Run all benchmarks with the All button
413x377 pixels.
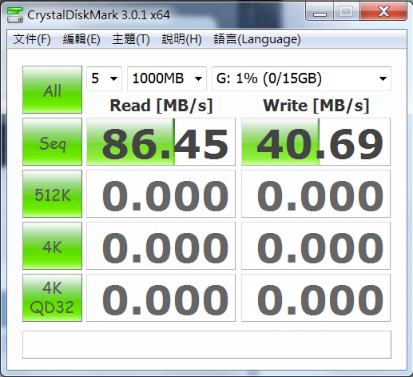click(x=52, y=90)
